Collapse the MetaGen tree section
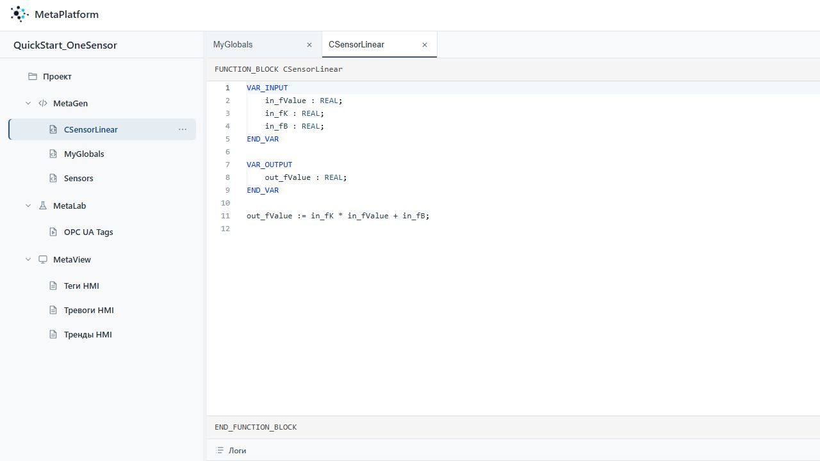820x461 pixels. pos(28,103)
